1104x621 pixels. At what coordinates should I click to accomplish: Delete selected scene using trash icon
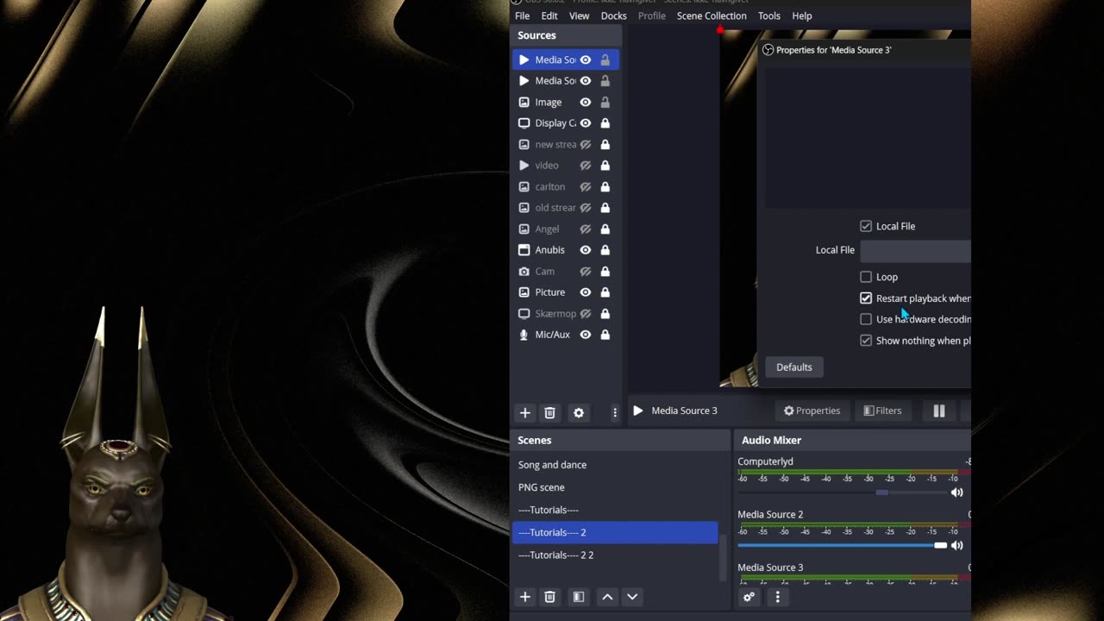pos(549,597)
